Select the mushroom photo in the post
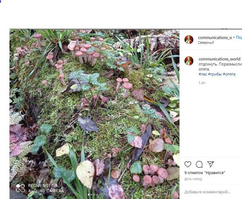 tap(94, 114)
